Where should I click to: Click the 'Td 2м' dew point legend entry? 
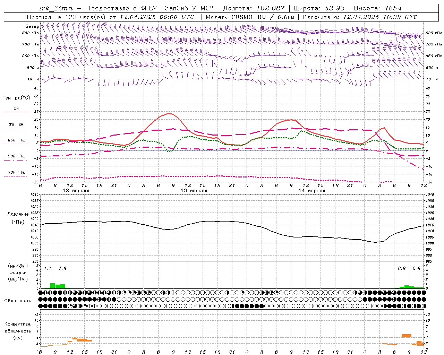[x=16, y=124]
